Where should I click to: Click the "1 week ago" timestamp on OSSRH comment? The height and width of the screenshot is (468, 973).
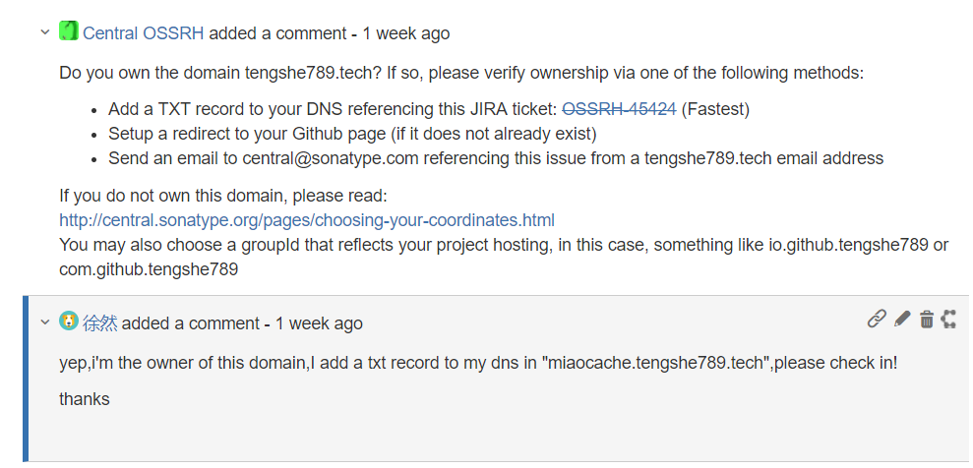click(x=405, y=33)
